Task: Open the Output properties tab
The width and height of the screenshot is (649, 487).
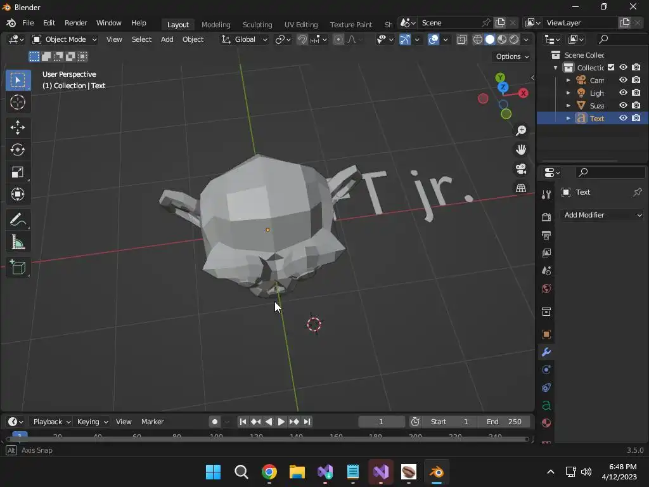Action: pyautogui.click(x=546, y=235)
